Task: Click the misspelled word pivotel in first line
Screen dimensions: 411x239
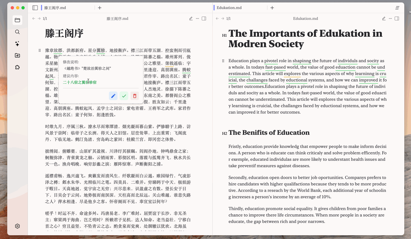Action: coord(271,61)
